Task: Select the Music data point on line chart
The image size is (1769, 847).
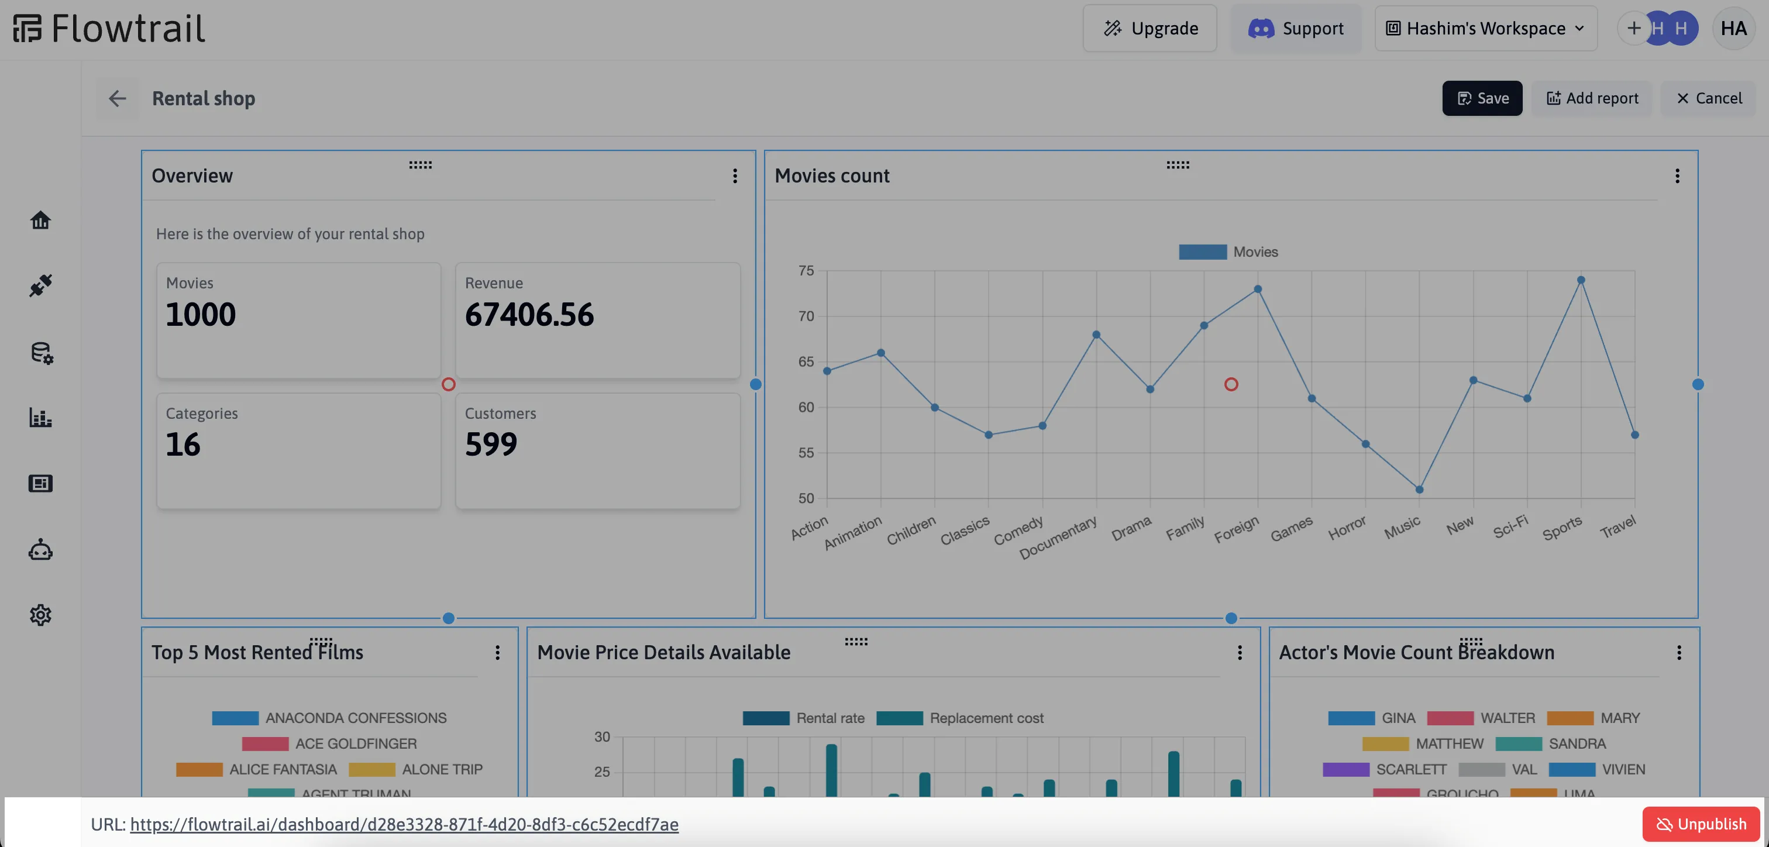Action: [x=1419, y=489]
